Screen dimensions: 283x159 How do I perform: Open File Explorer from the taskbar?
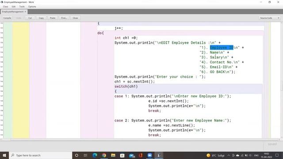pyautogui.click(x=113, y=155)
